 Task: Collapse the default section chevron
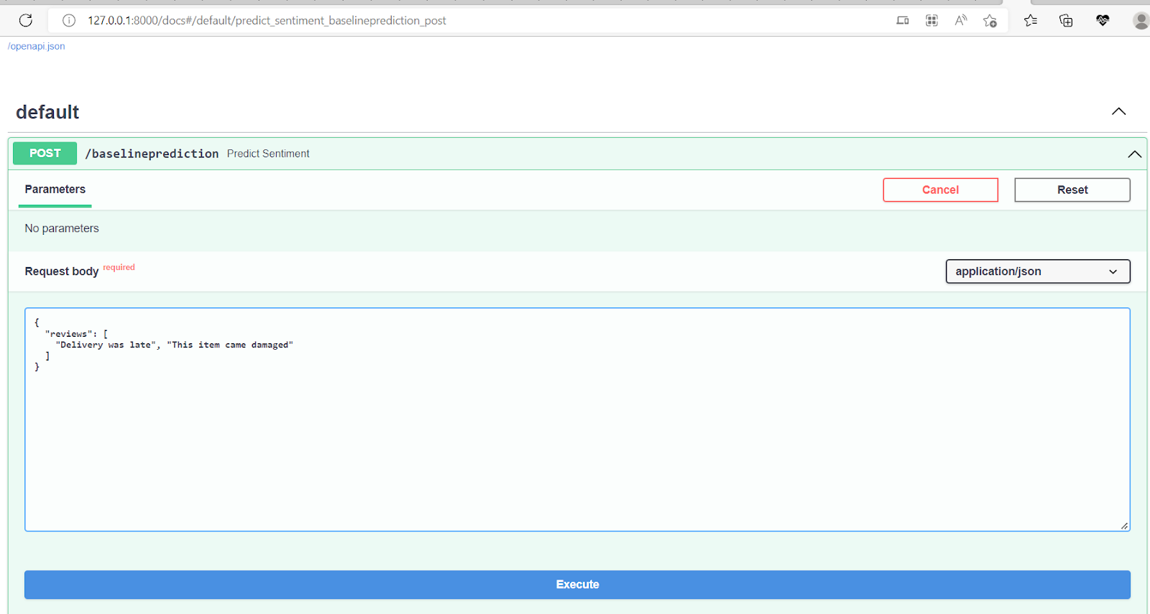tap(1119, 111)
